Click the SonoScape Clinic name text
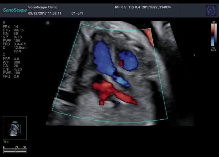Image resolution: width=219 pixels, height=157 pixels. 43,7
